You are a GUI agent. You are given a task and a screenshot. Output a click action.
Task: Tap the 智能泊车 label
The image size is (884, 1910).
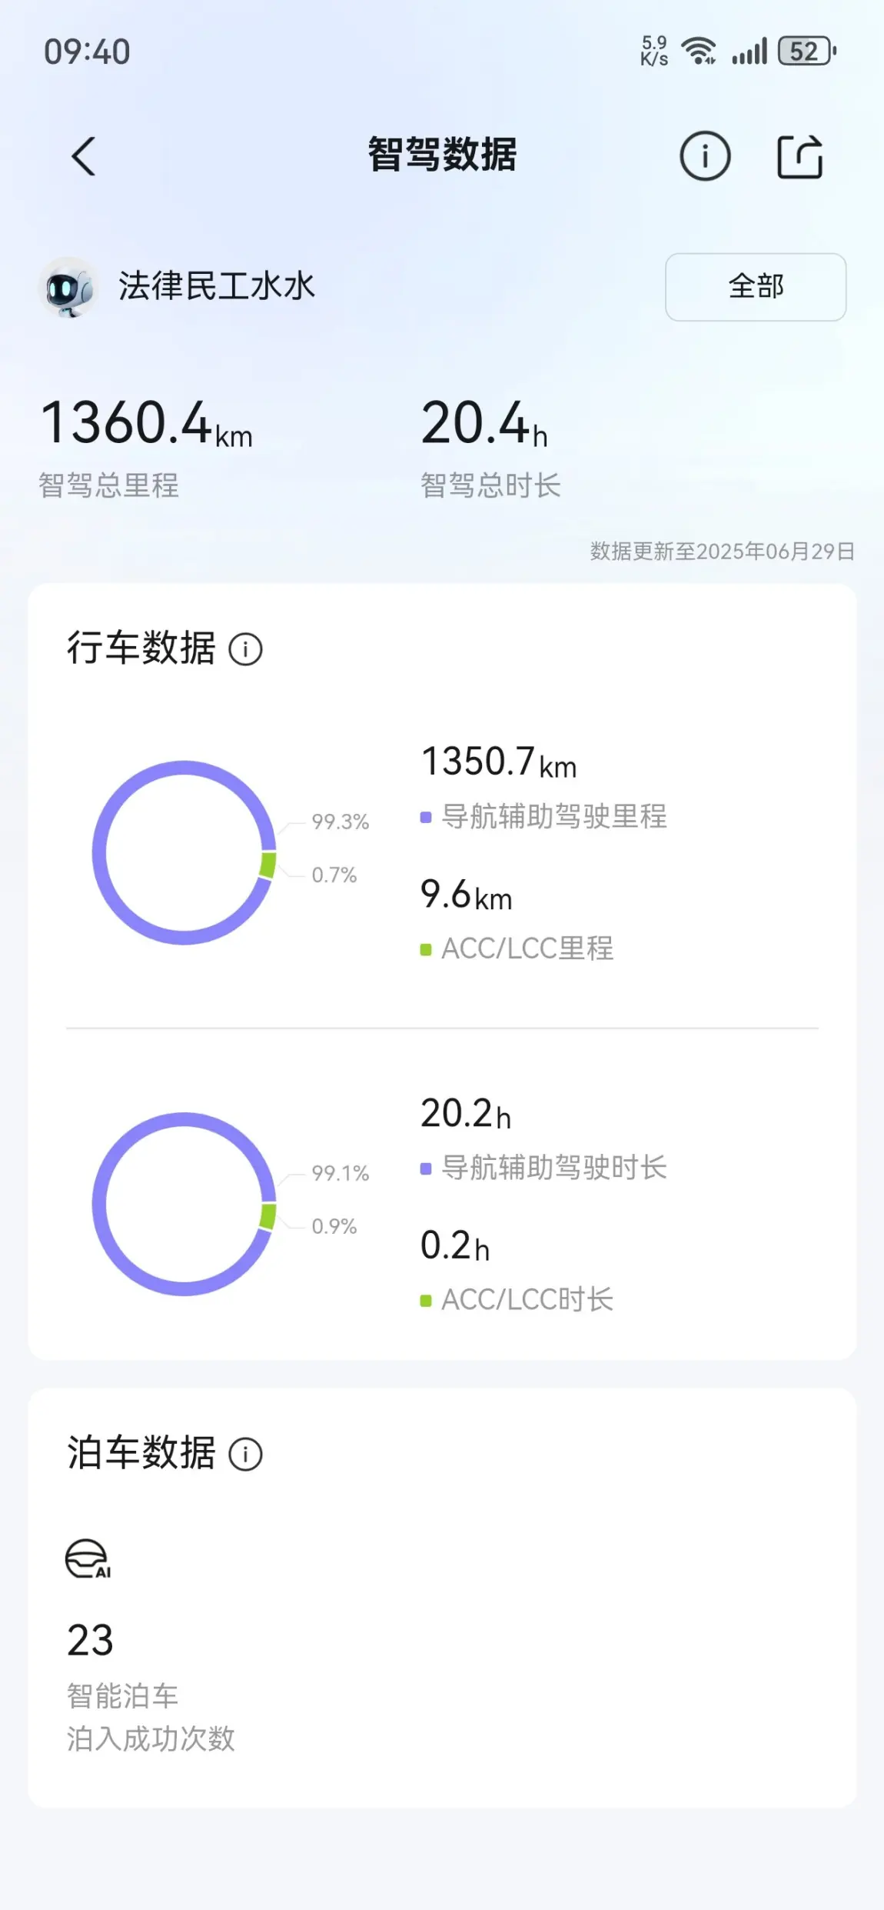pos(123,1696)
